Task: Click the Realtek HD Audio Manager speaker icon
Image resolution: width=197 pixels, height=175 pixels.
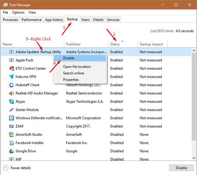Action: tap(11, 93)
